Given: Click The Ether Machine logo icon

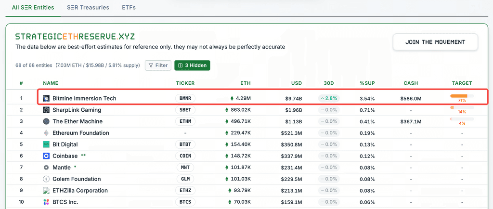Looking at the screenshot, I should [46, 121].
